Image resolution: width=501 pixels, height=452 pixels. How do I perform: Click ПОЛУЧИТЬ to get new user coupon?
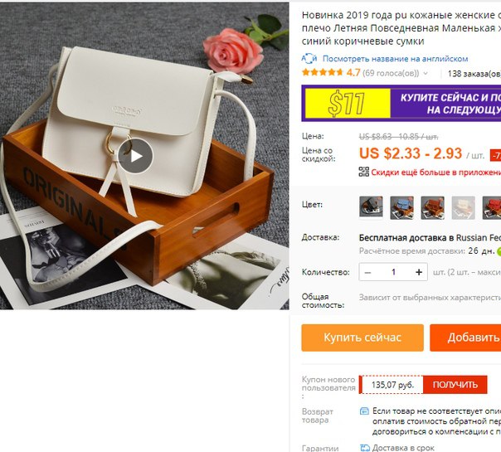pos(455,385)
